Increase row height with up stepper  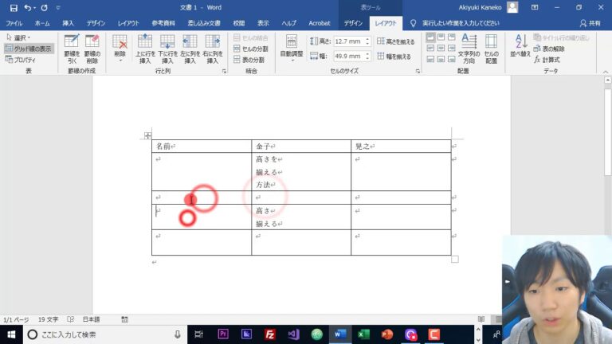[x=367, y=38]
